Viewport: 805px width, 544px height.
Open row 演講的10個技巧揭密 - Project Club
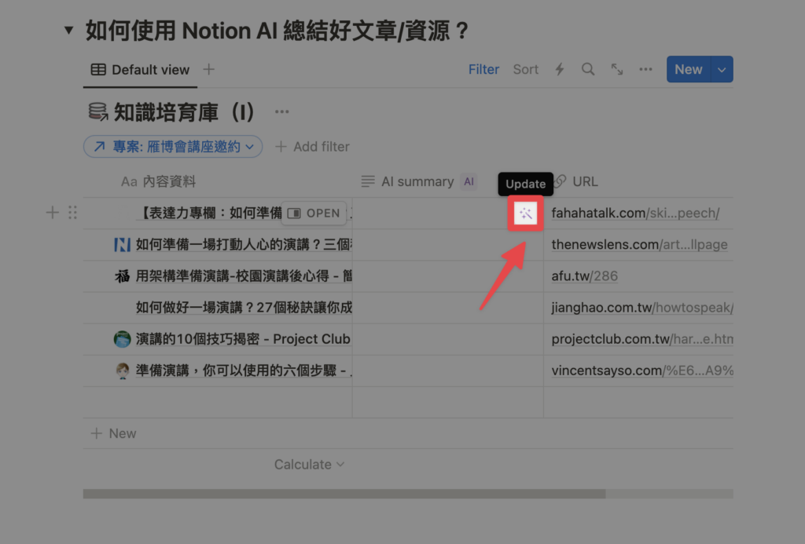click(243, 339)
